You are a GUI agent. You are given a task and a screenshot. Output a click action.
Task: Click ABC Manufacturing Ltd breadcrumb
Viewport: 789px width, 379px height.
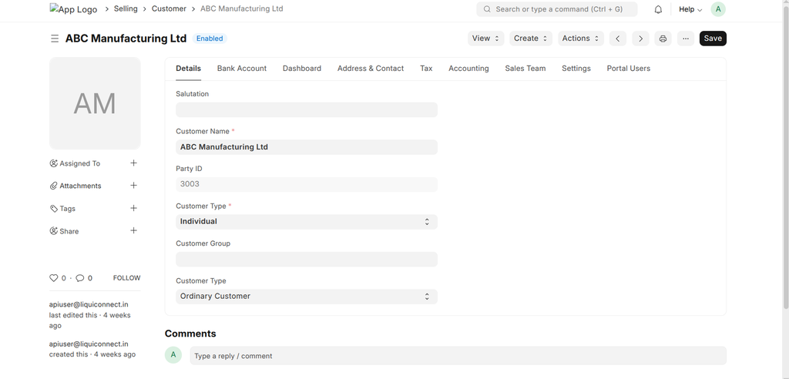click(241, 9)
